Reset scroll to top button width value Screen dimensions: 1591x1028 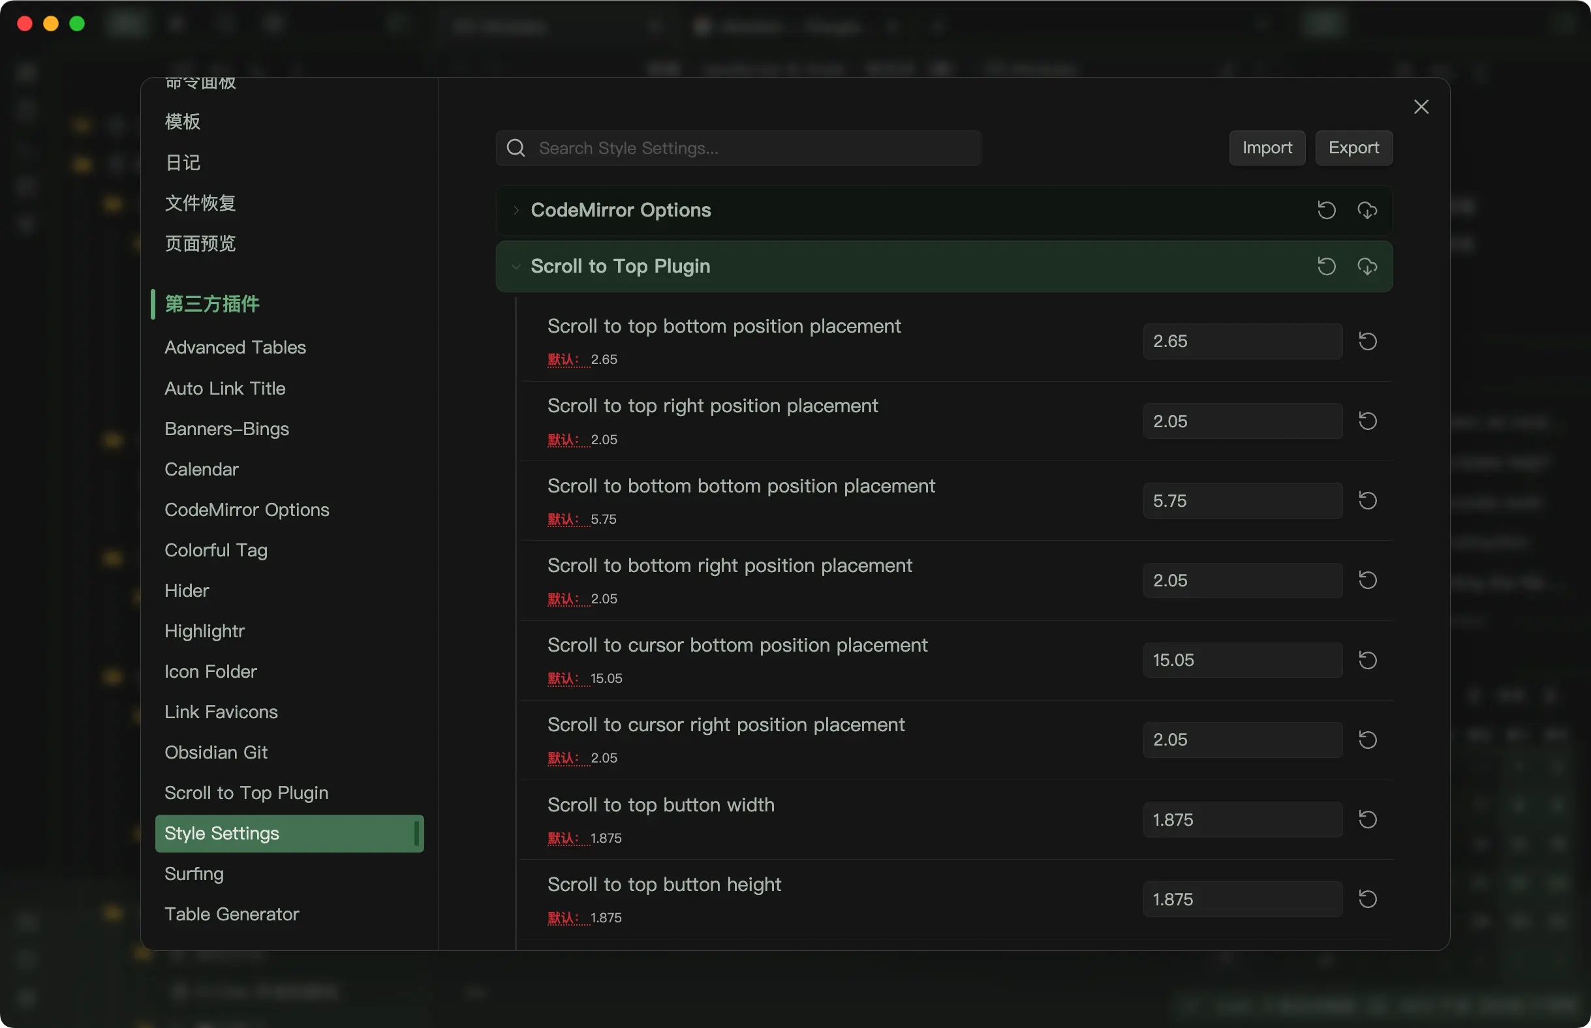click(x=1367, y=819)
